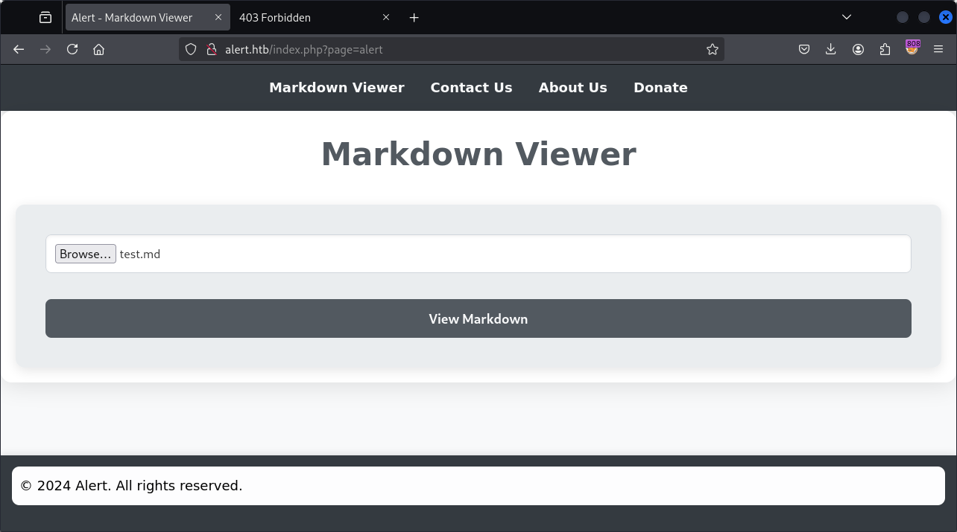Open a new tab with plus button
This screenshot has width=957, height=532.
point(414,17)
